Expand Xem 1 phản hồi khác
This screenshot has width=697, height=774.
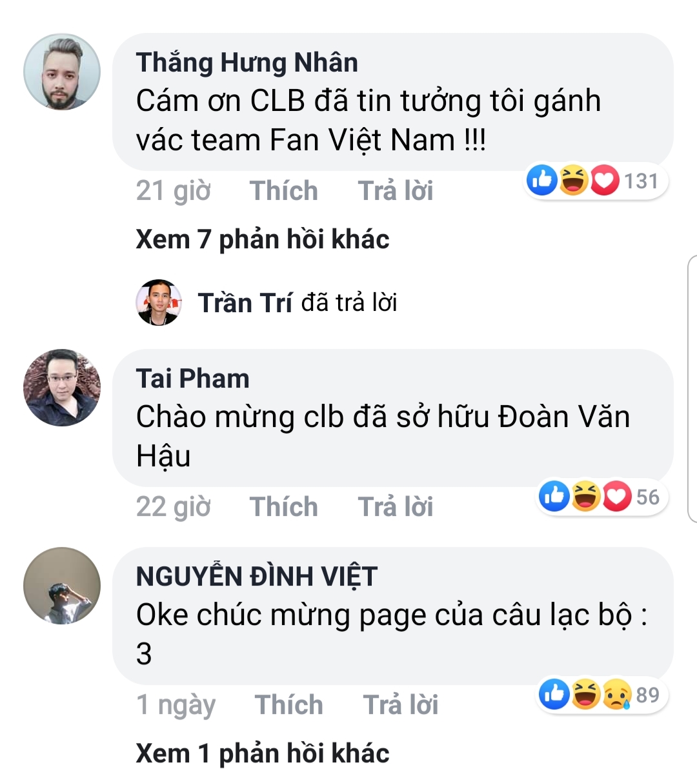263,753
